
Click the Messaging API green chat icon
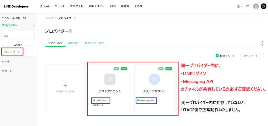click(138, 100)
